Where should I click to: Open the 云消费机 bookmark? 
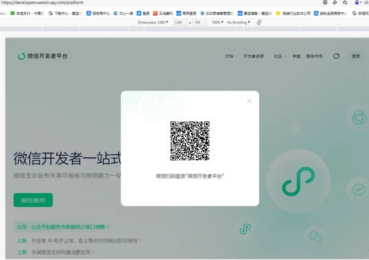point(163,13)
